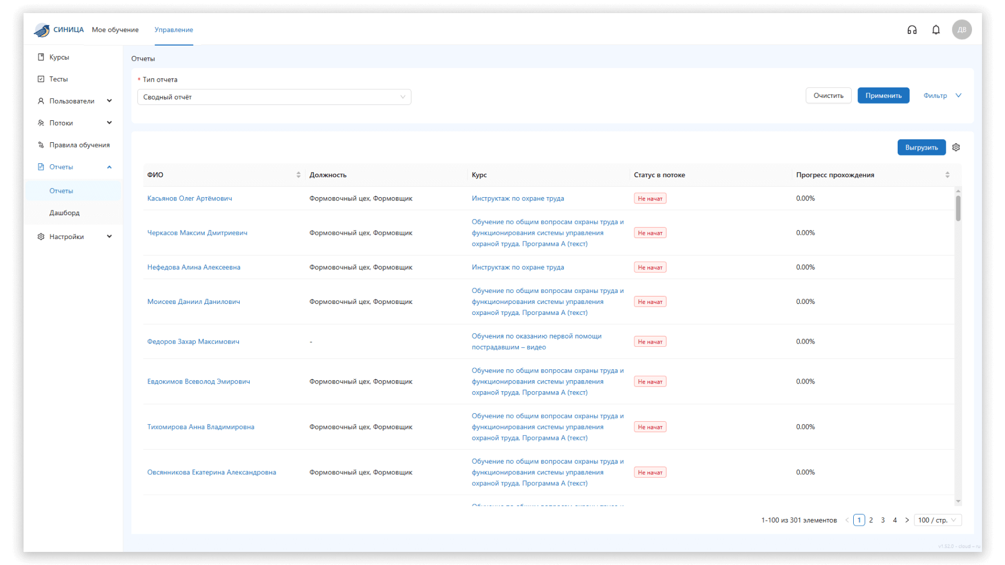Open Курсы in the sidebar

59,57
